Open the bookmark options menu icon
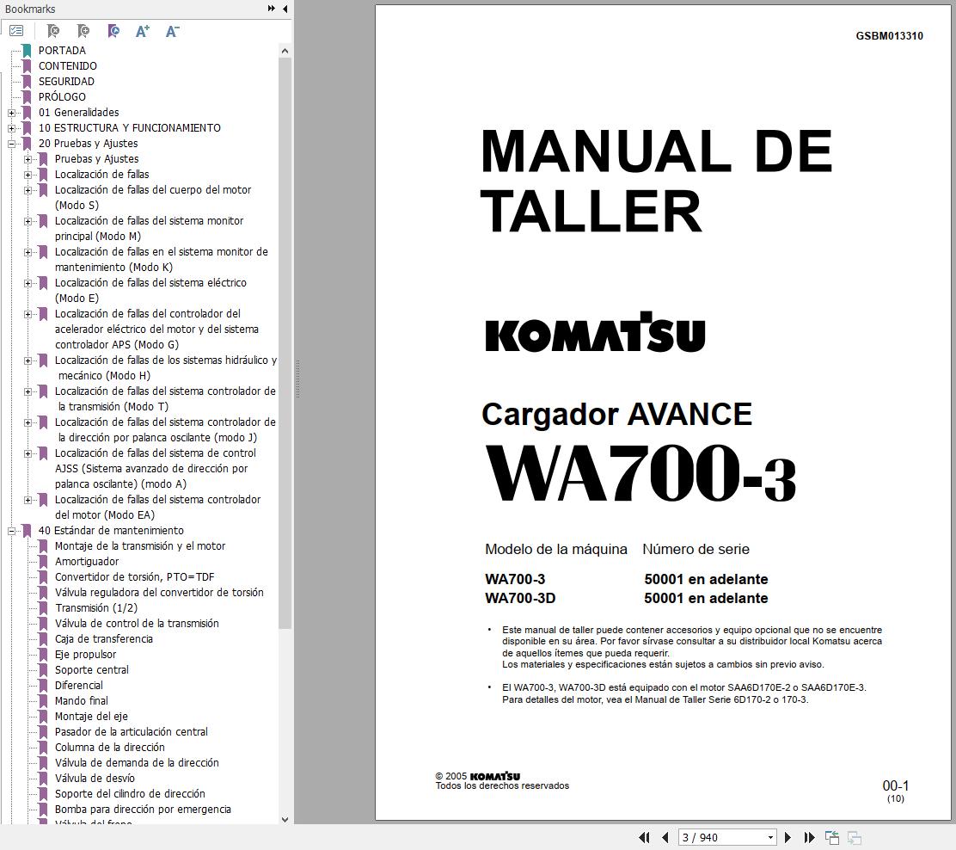This screenshot has width=956, height=850. [x=16, y=30]
